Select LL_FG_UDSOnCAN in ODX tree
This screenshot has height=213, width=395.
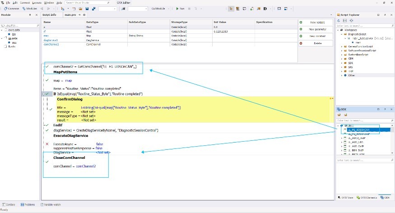(x=359, y=130)
